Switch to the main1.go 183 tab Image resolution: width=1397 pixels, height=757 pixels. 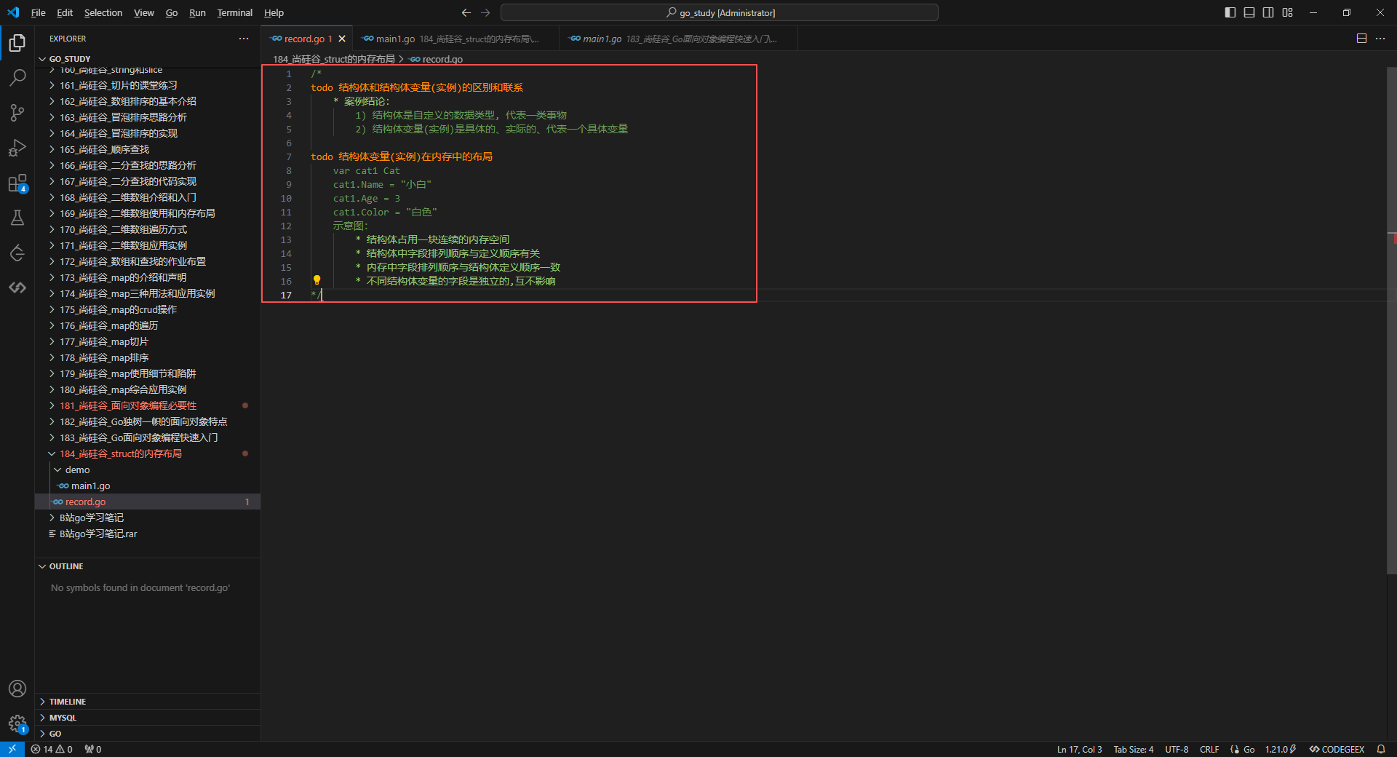click(x=679, y=39)
